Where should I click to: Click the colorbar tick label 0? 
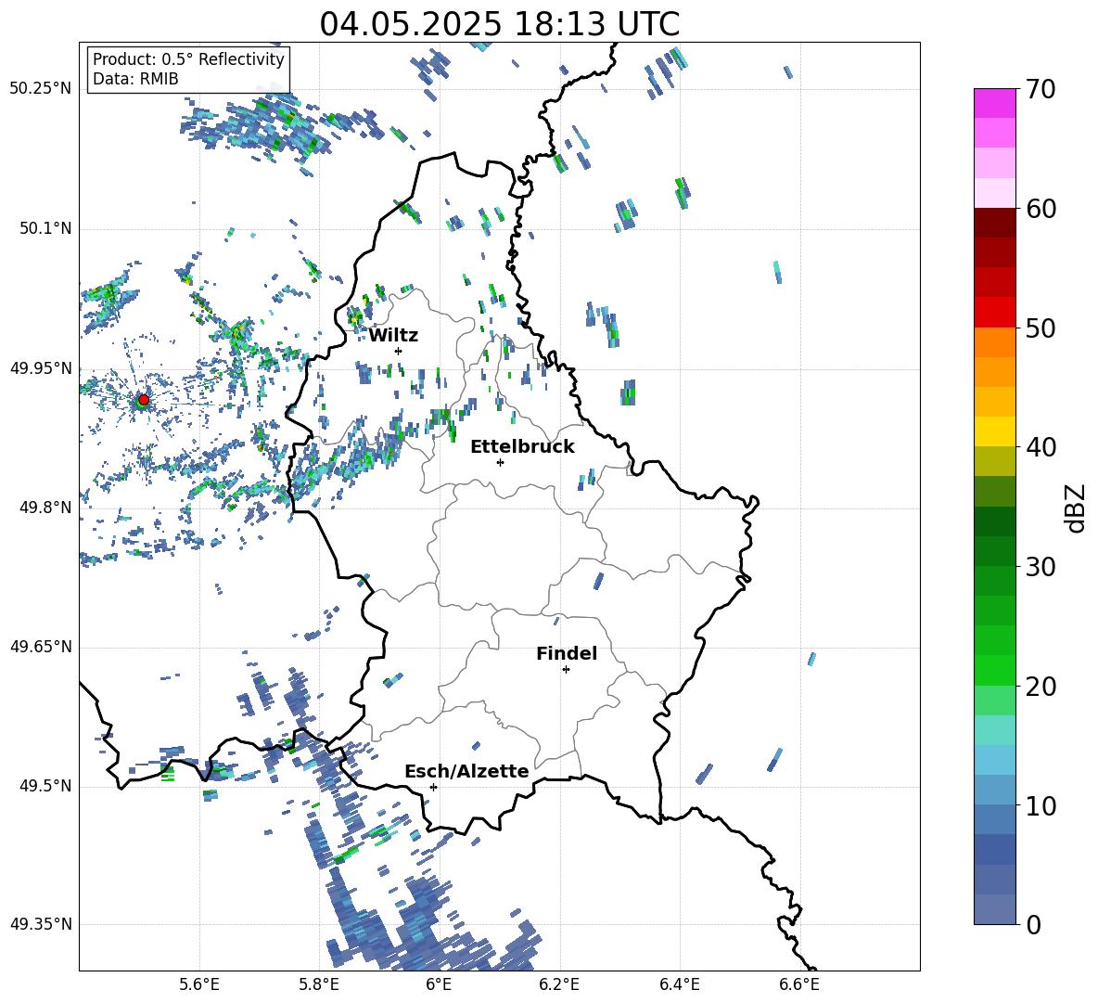click(x=1033, y=925)
